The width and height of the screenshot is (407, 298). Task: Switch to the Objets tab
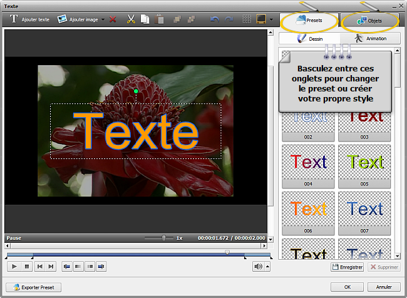[x=369, y=21]
